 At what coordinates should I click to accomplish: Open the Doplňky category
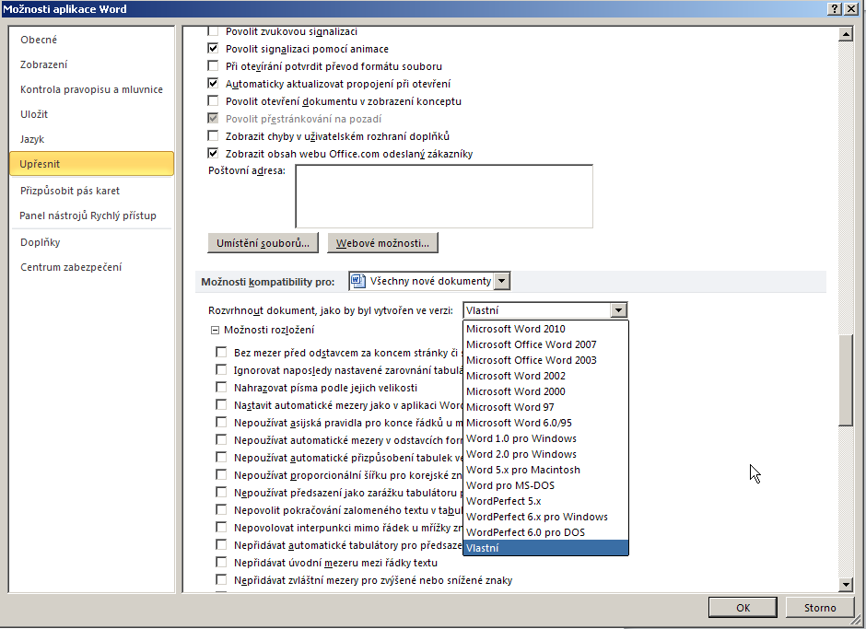92,242
